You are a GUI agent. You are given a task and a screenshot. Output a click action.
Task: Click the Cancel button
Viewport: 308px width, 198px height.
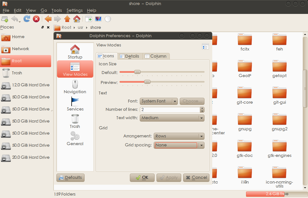coord(196,178)
